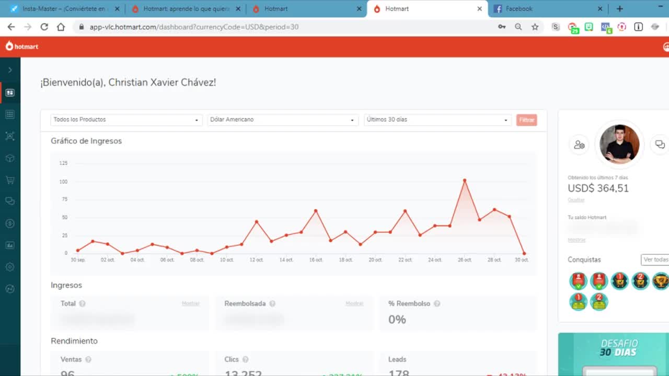Click help icon next to Clics

coord(245,359)
